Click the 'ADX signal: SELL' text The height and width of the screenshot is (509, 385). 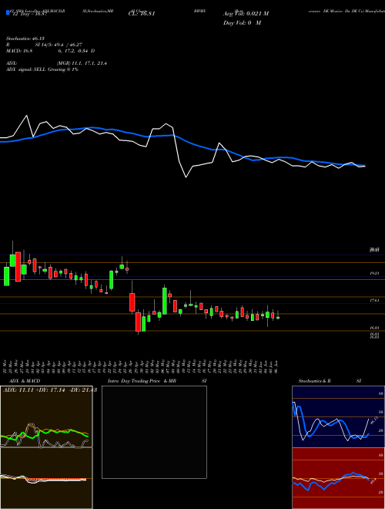pyautogui.click(x=26, y=69)
